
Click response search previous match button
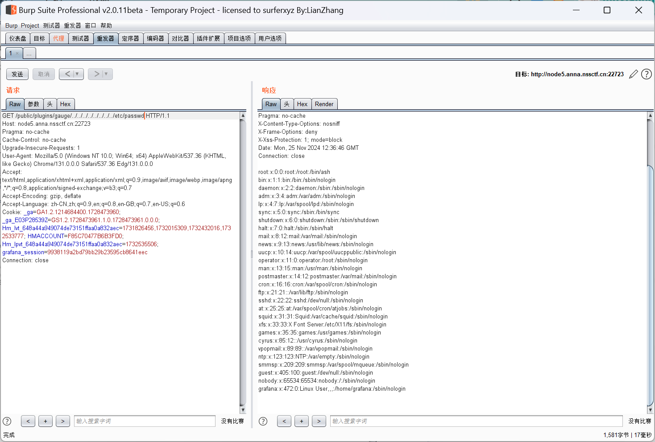284,421
